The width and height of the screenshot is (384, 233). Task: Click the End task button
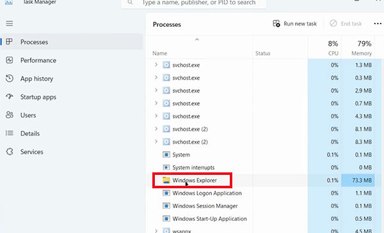346,24
